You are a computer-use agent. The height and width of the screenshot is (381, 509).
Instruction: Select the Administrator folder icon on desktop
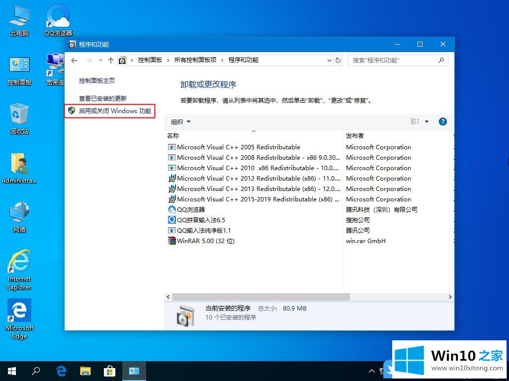click(19, 169)
